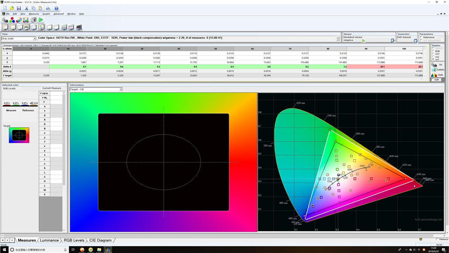This screenshot has width=449, height=253.
Task: Switch to the CIE Diagram tab
Action: click(100, 240)
